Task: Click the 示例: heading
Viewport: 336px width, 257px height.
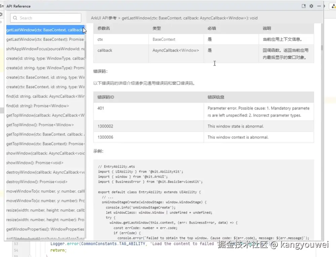Action: [x=98, y=151]
